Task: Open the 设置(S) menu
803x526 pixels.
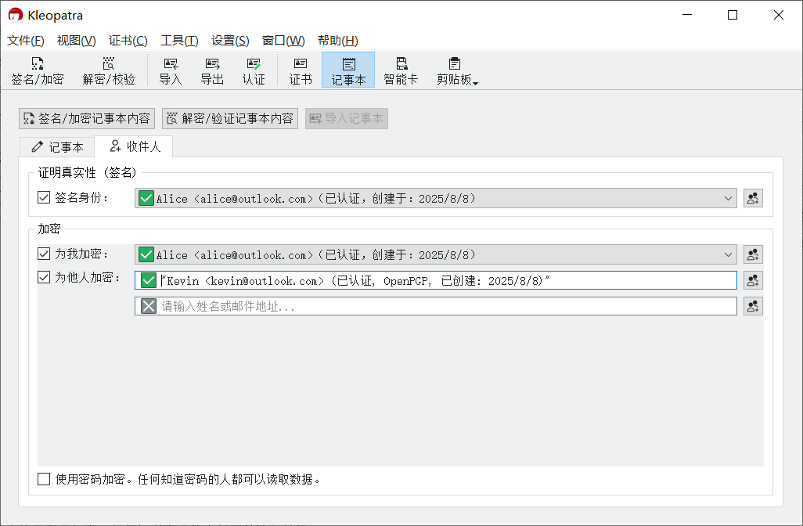Action: coord(230,41)
